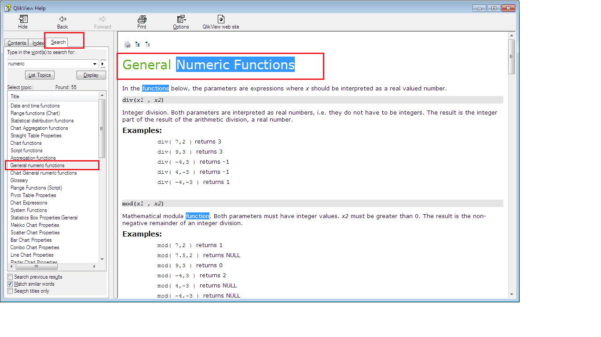
Task: Click the help content scrollbar up arrow
Action: pyautogui.click(x=511, y=36)
